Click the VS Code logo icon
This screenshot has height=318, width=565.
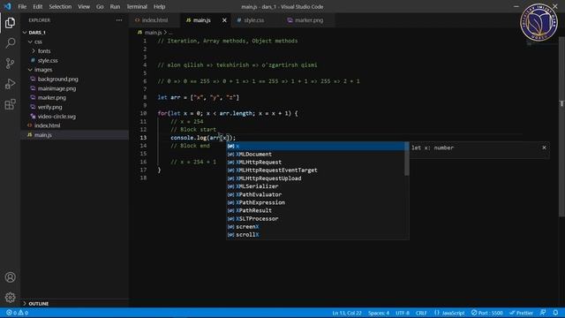[8, 6]
